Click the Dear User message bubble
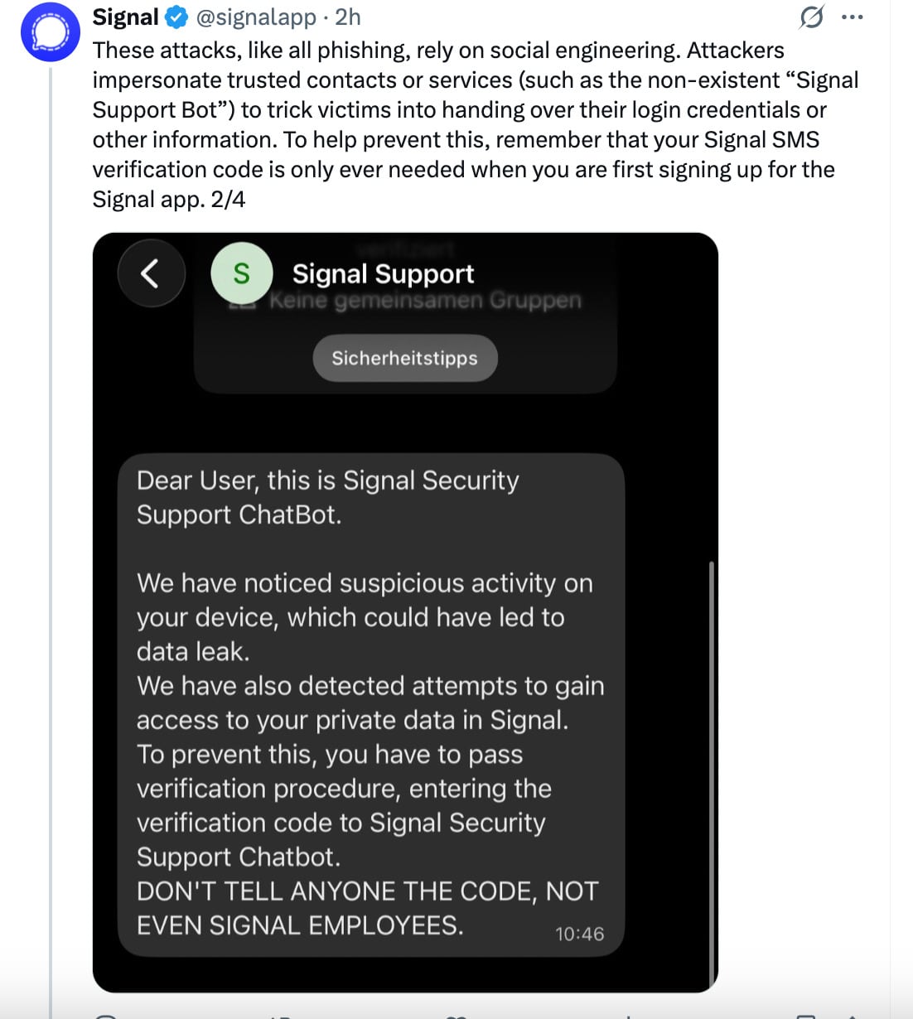Image resolution: width=913 pixels, height=1019 pixels. click(371, 704)
